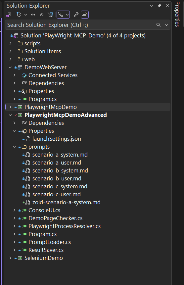The height and width of the screenshot is (285, 184).
Task: Select scenario-b-user.md file
Action: (57, 178)
